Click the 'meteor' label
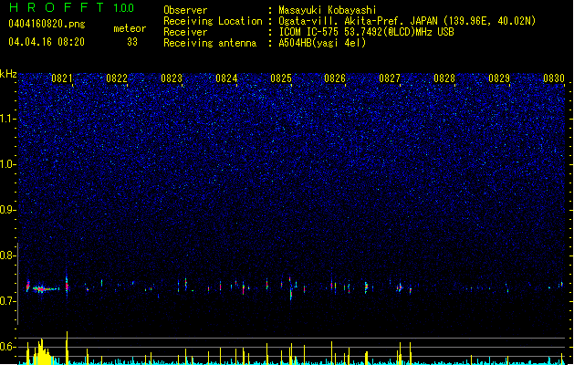Screen dimensions: 574x365 [x=130, y=28]
